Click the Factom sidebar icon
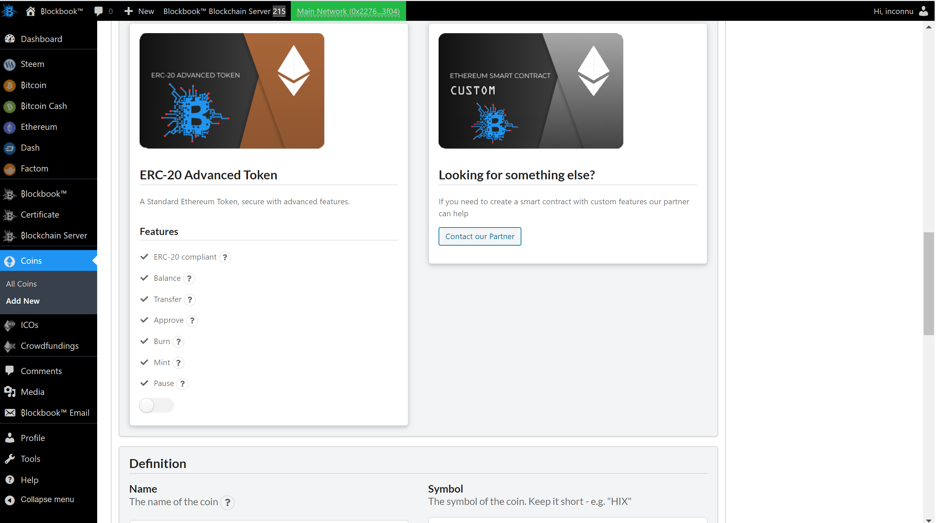 10,169
